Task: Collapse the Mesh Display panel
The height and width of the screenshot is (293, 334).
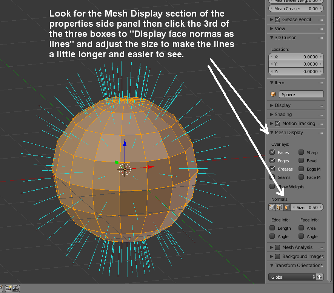Action: pyautogui.click(x=272, y=132)
